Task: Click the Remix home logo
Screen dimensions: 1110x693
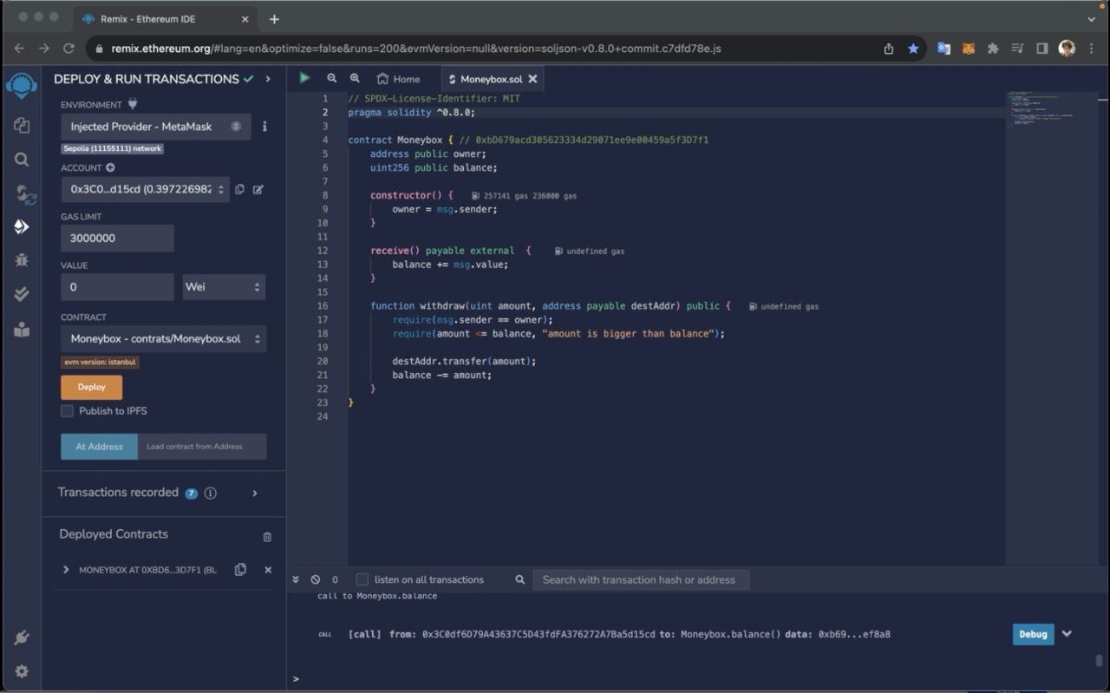Action: (x=22, y=85)
